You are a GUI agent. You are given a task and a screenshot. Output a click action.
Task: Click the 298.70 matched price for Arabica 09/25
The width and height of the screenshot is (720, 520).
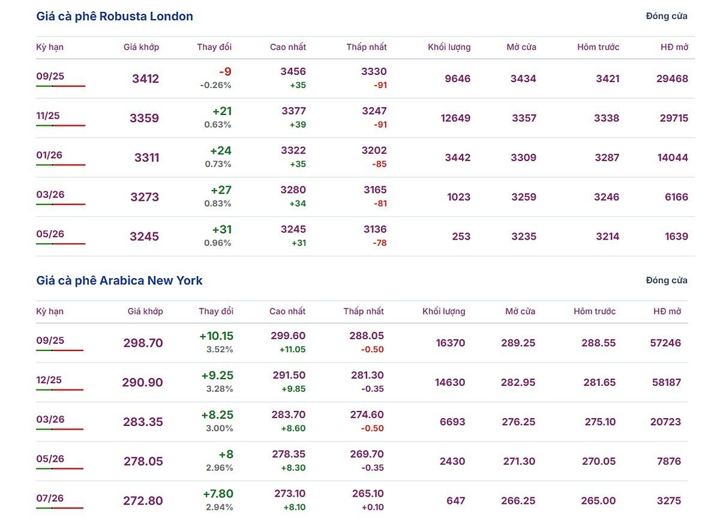(x=143, y=343)
